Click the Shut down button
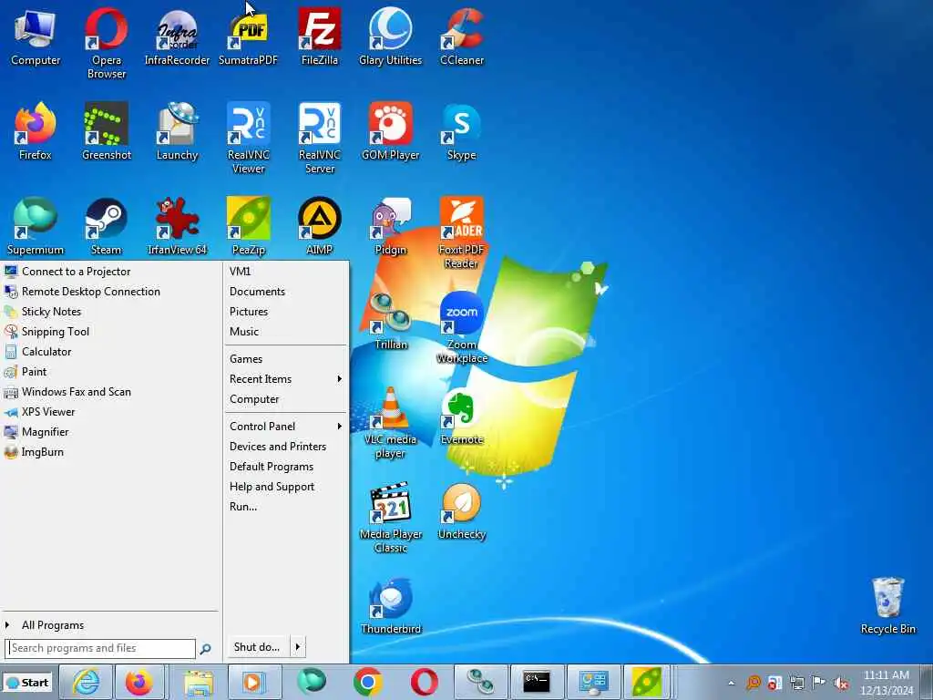 [x=257, y=646]
